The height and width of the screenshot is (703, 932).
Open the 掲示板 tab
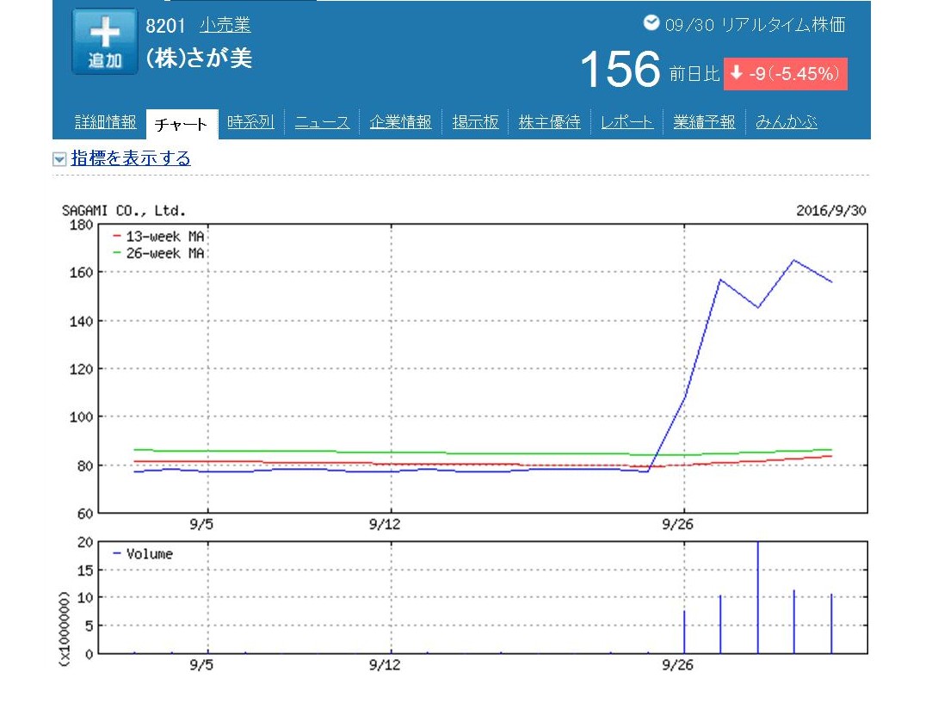(x=475, y=122)
